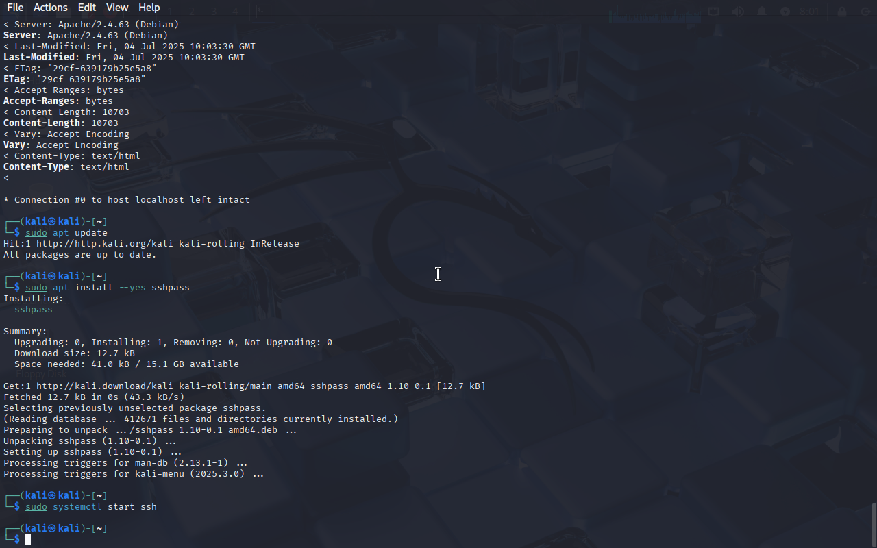Click the terminal vertical scrollbar handle
Image resolution: width=877 pixels, height=548 pixels.
click(x=874, y=523)
